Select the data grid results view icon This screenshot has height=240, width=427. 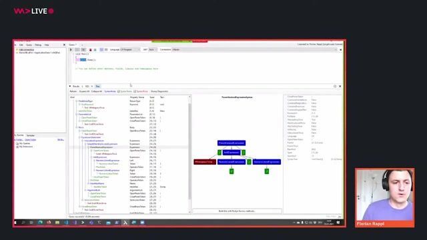(106, 50)
